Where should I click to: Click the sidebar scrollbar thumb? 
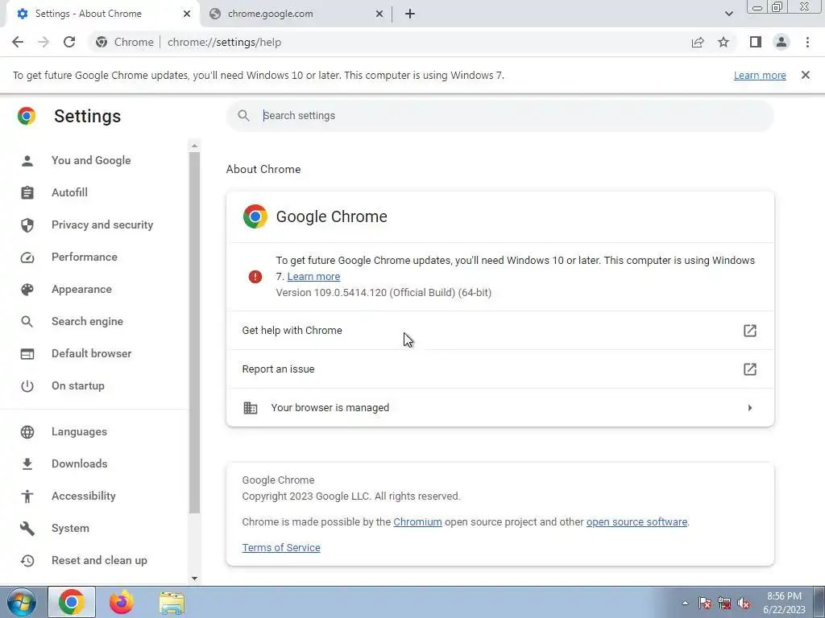pyautogui.click(x=194, y=332)
